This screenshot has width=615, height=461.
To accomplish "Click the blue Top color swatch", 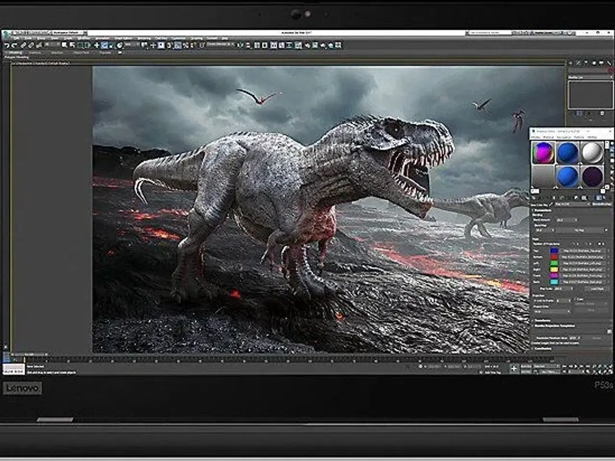I will 554,251.
